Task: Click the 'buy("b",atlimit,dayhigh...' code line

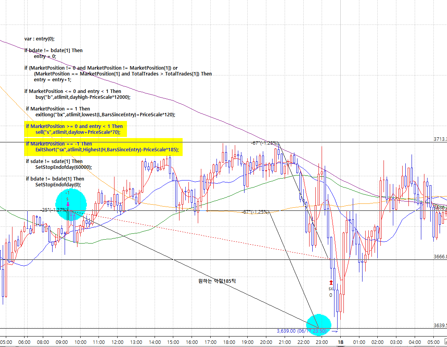Action: point(83,97)
